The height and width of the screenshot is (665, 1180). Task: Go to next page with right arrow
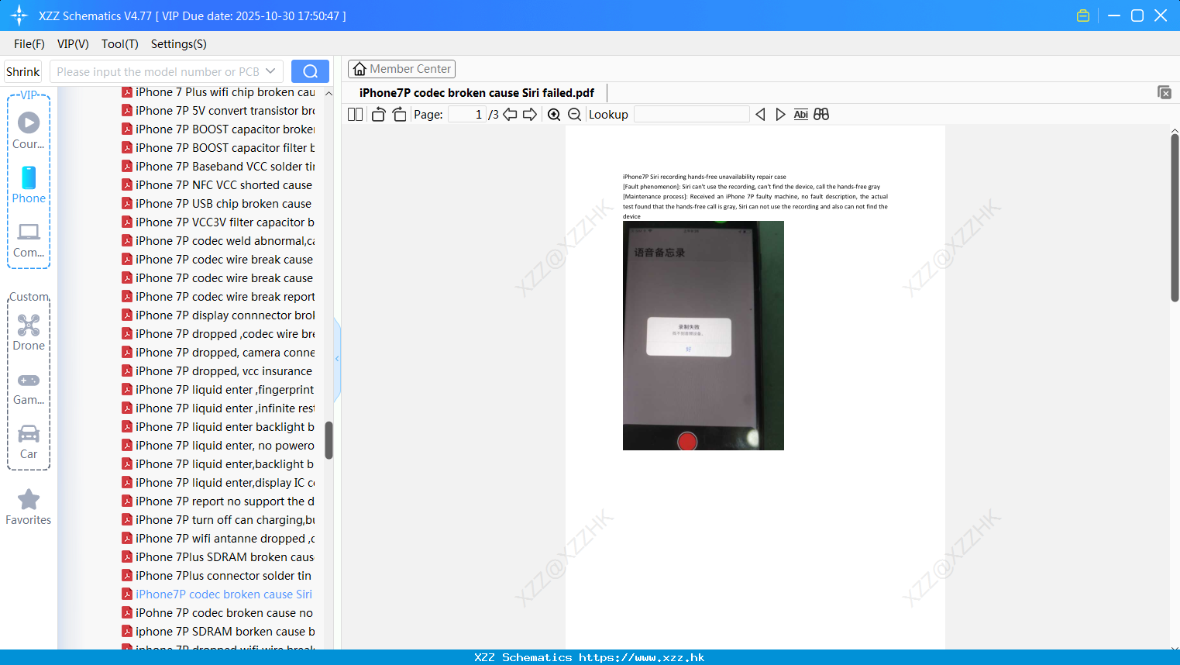(x=530, y=115)
